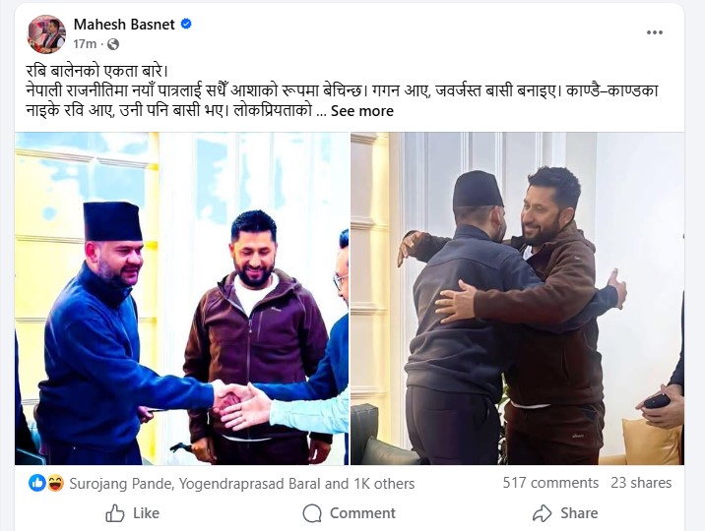Click the blue verified badge icon
Image resolution: width=705 pixels, height=531 pixels.
tap(186, 24)
